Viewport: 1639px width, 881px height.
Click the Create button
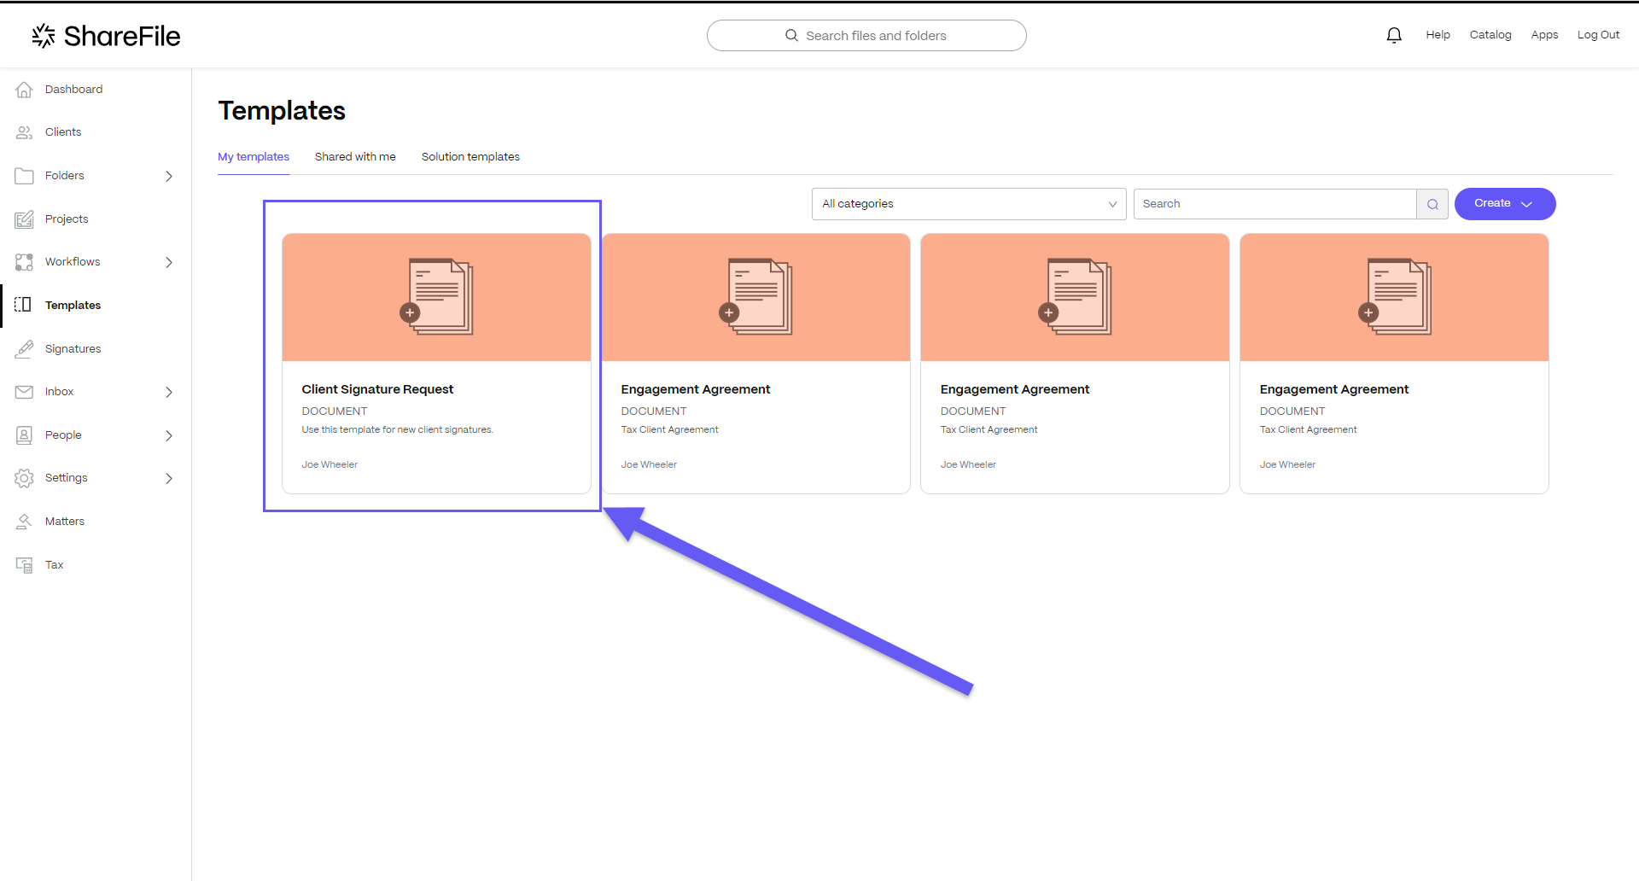tap(1505, 204)
